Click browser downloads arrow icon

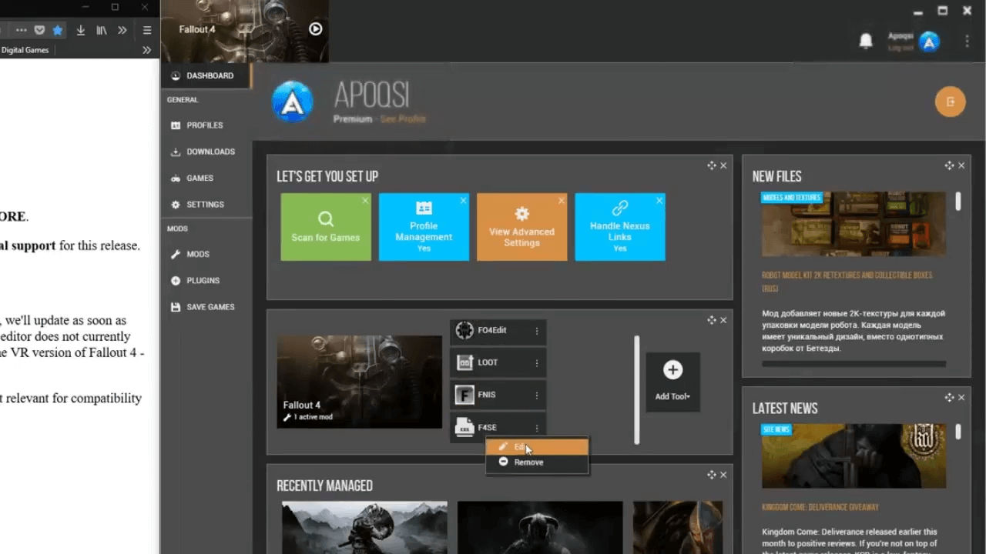(x=81, y=31)
